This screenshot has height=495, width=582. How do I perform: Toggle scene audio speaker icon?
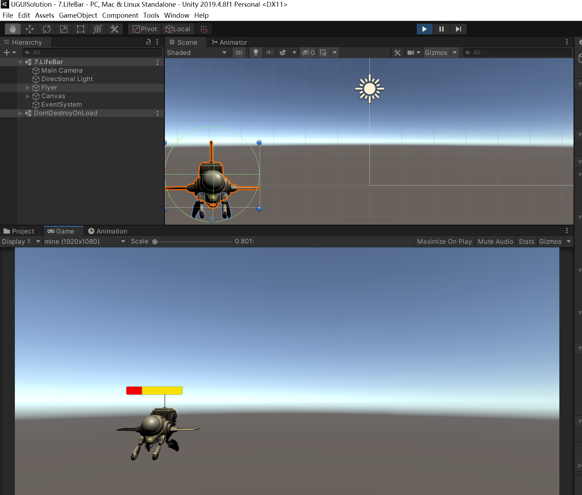click(270, 53)
